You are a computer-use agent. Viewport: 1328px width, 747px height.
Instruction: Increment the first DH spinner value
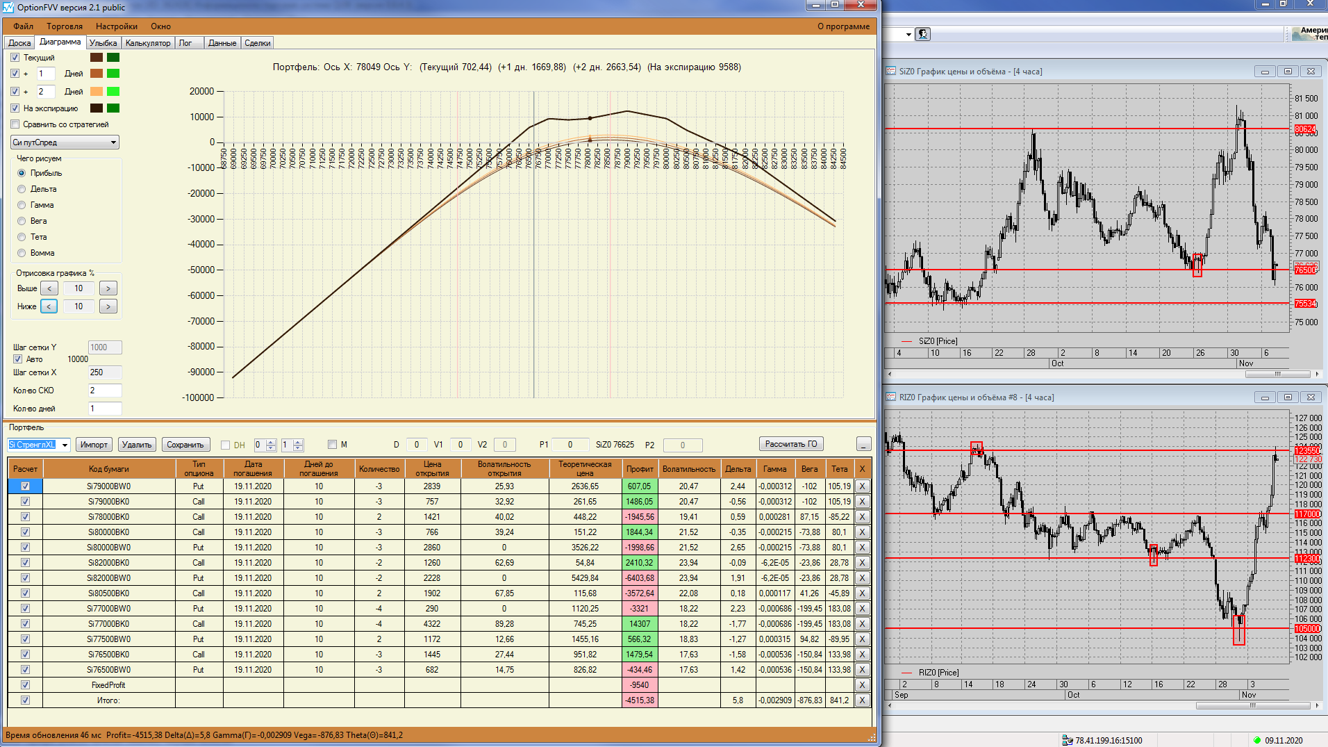pyautogui.click(x=271, y=442)
